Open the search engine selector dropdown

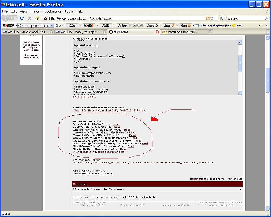click(223, 18)
